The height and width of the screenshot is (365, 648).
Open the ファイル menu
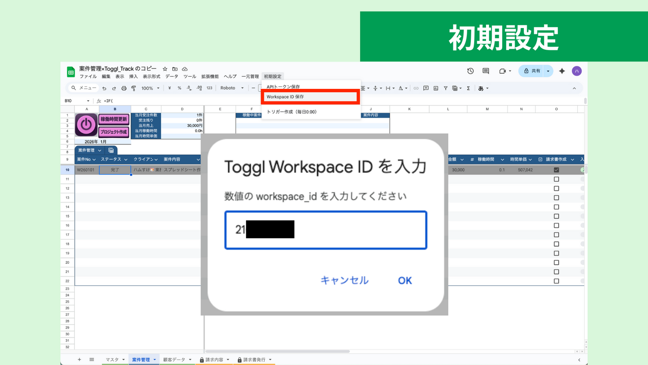coord(88,77)
